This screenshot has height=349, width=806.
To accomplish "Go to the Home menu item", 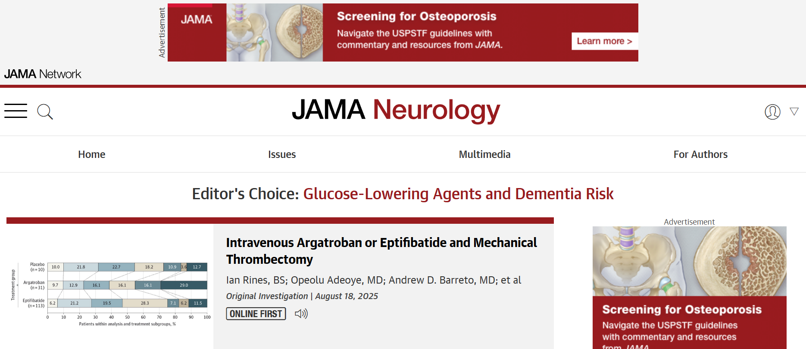I will [92, 154].
